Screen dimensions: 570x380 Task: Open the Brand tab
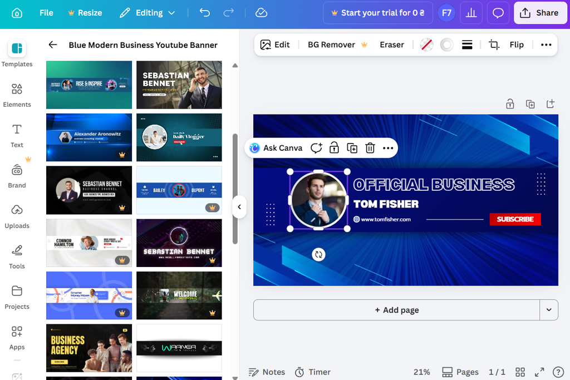[x=17, y=176]
